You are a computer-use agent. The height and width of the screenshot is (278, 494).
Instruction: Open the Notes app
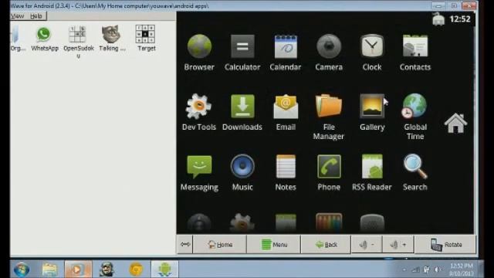tap(286, 173)
